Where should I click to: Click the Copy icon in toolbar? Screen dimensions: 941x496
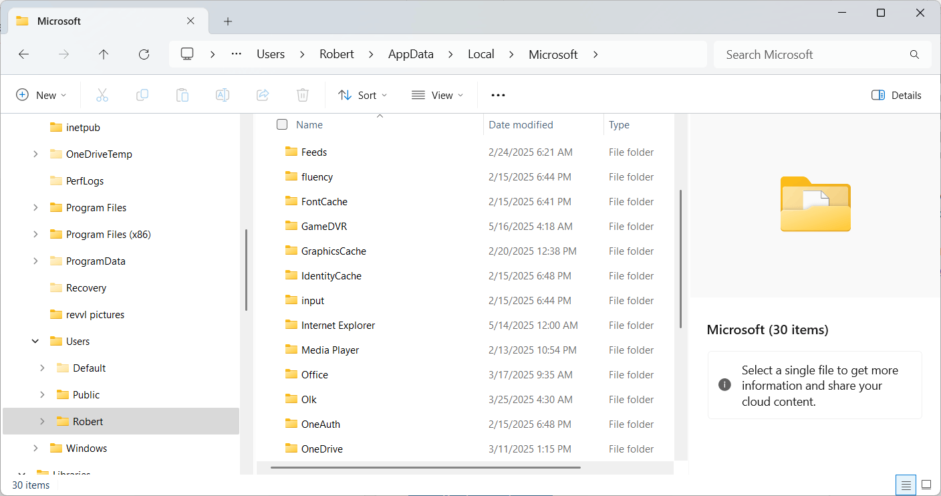(x=142, y=95)
